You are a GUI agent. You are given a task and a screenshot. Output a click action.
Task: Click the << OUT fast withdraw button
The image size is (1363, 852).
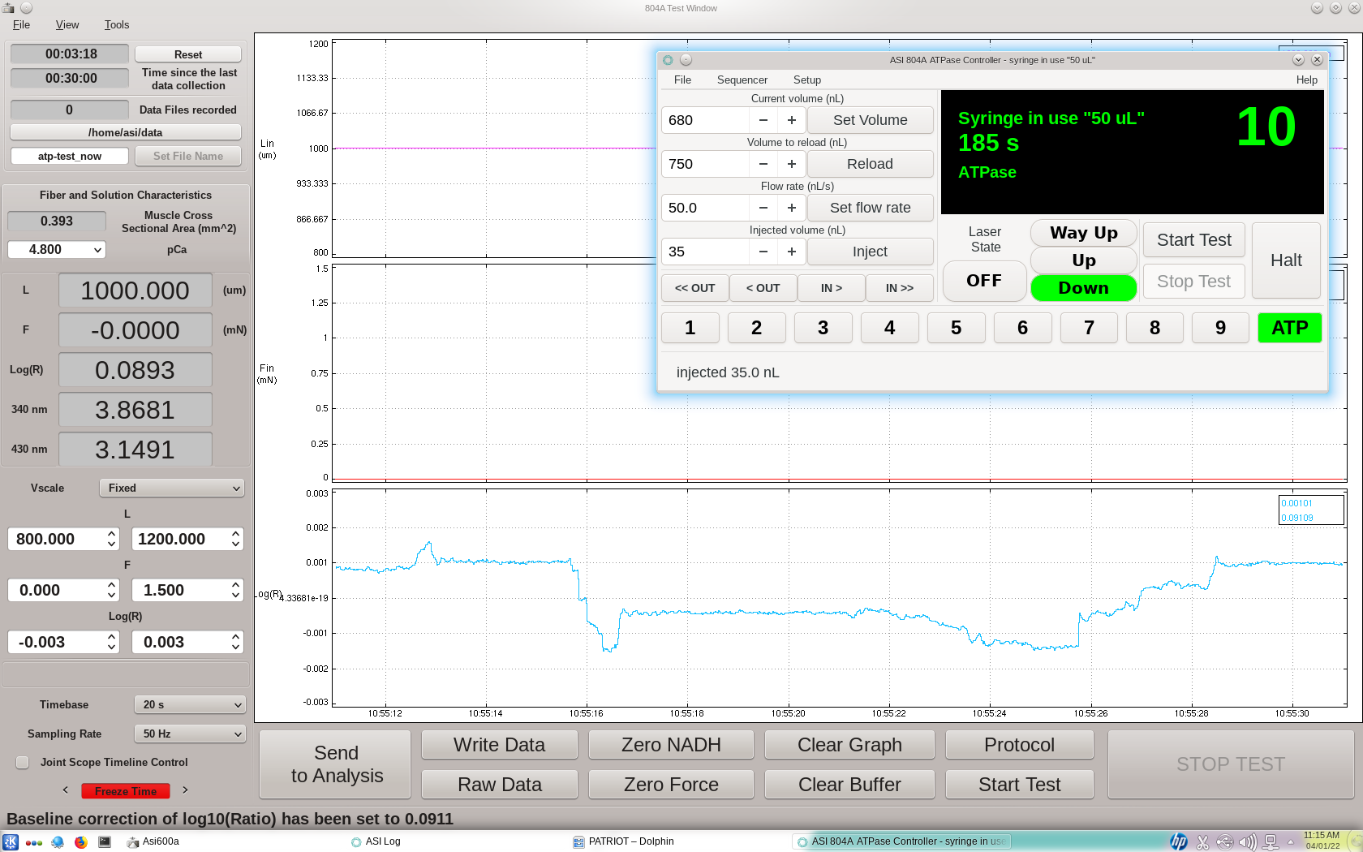[694, 288]
